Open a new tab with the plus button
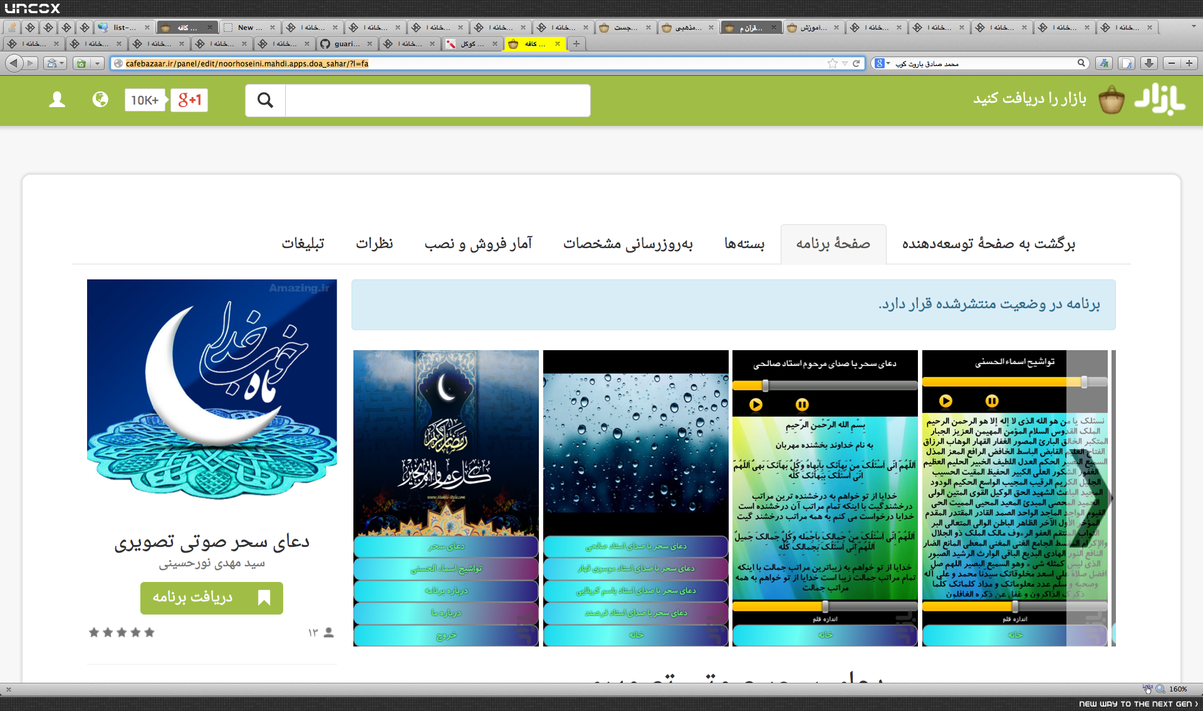The width and height of the screenshot is (1203, 711). pyautogui.click(x=576, y=44)
